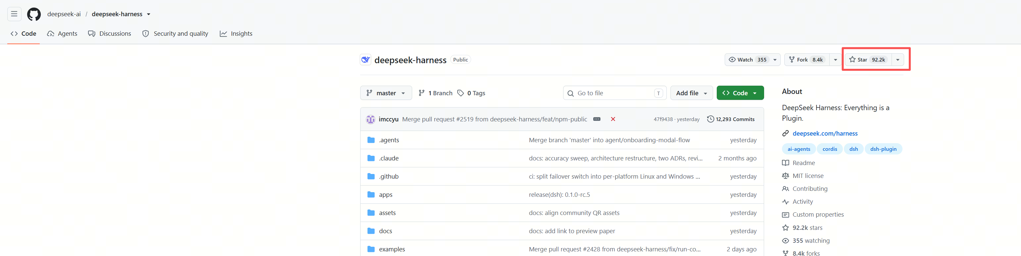This screenshot has height=256, width=1021.
Task: Open the apps folder
Action: click(386, 195)
